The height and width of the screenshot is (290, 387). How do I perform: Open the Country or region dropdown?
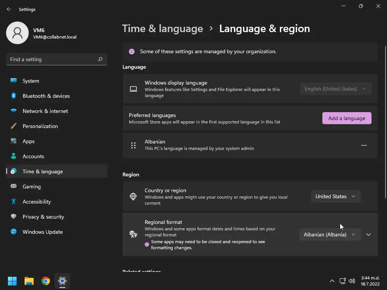pos(335,196)
